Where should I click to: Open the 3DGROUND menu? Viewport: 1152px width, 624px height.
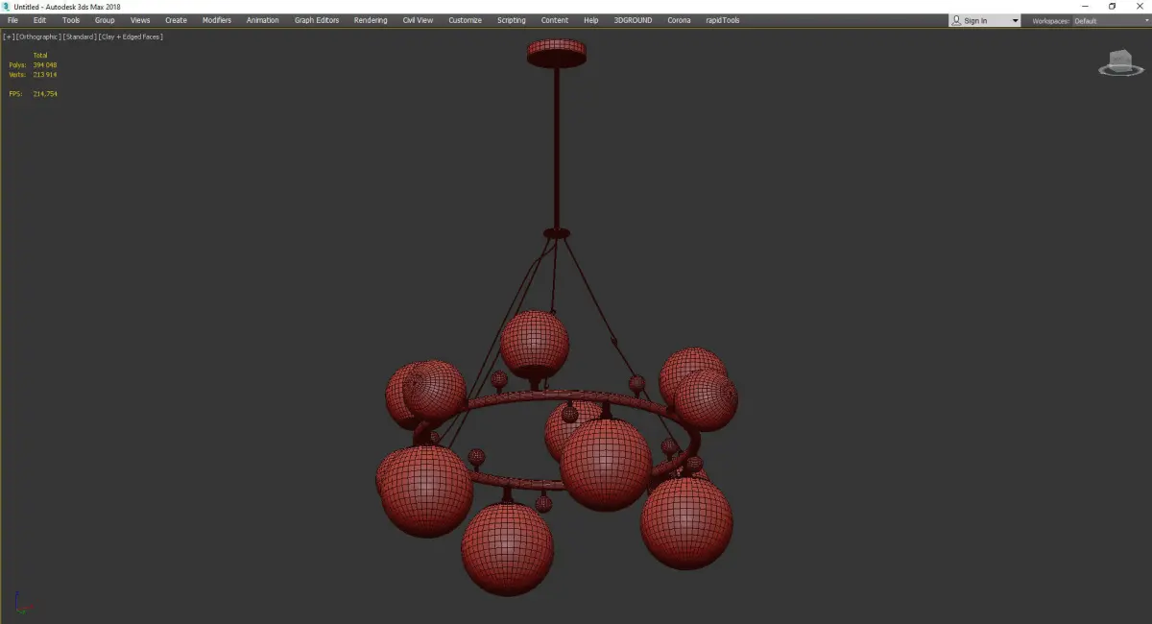coord(635,20)
